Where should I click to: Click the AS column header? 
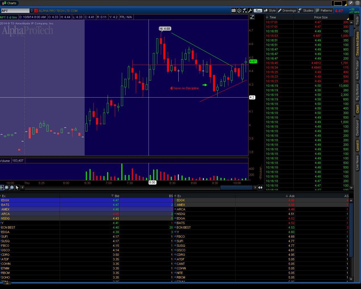(x=347, y=196)
